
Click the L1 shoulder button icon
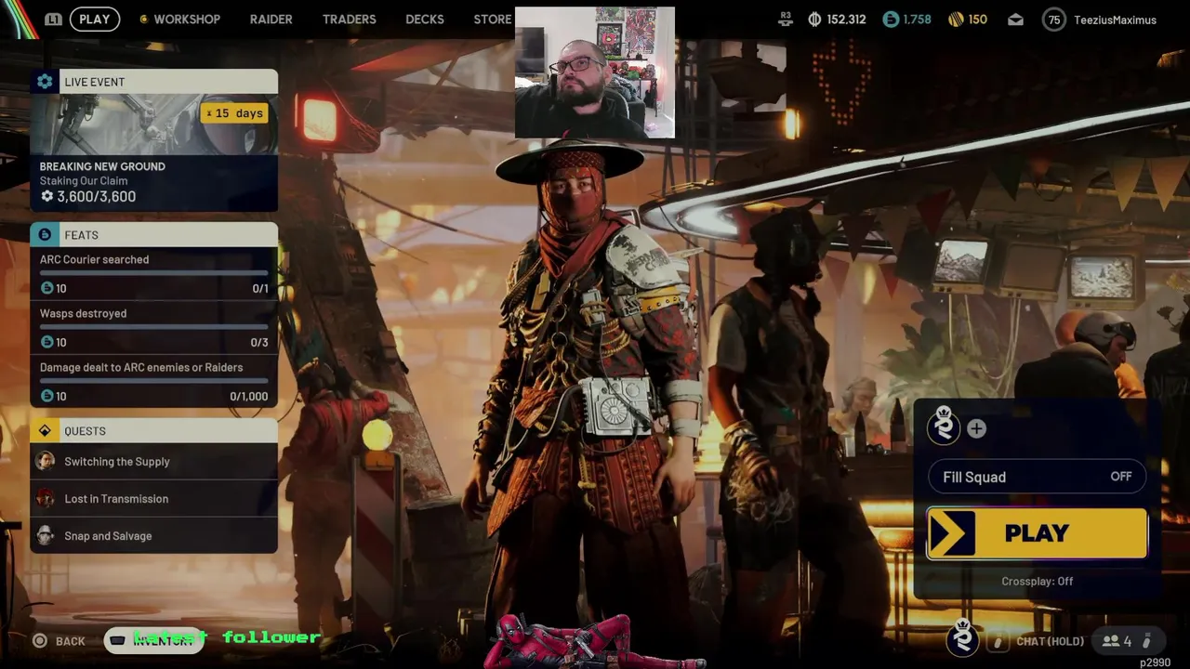53,19
